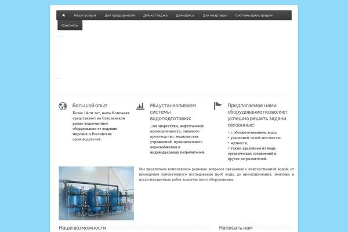Open Для квартиры menu item
This screenshot has width=348, height=232.
coord(215,15)
